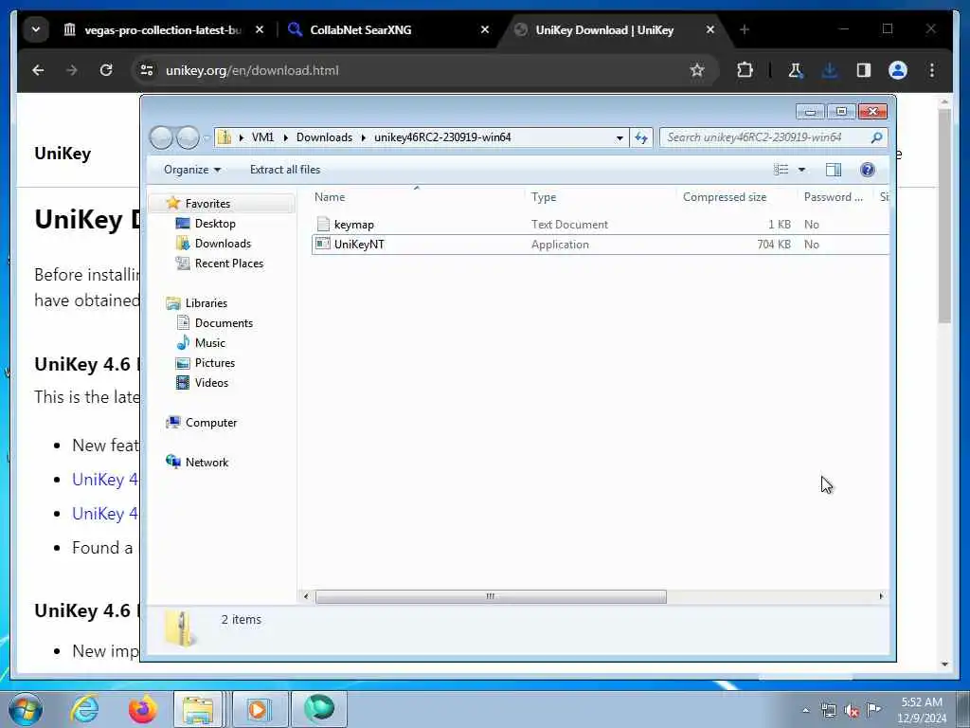Sort by Name column header
The image size is (970, 728).
(417, 197)
